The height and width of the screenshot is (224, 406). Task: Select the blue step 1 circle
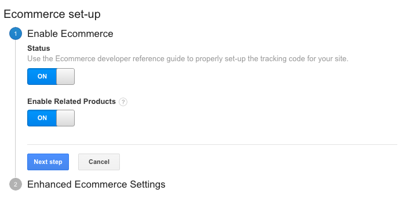point(16,33)
